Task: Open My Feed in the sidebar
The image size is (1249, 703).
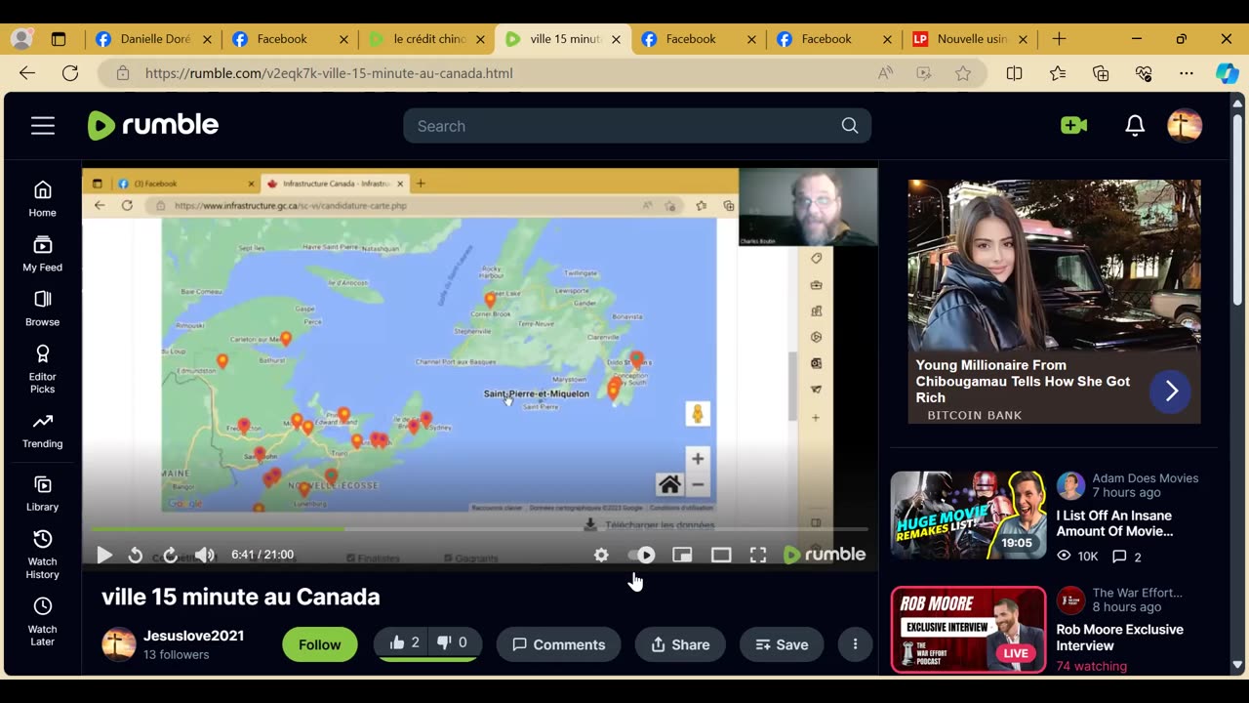Action: (42, 254)
